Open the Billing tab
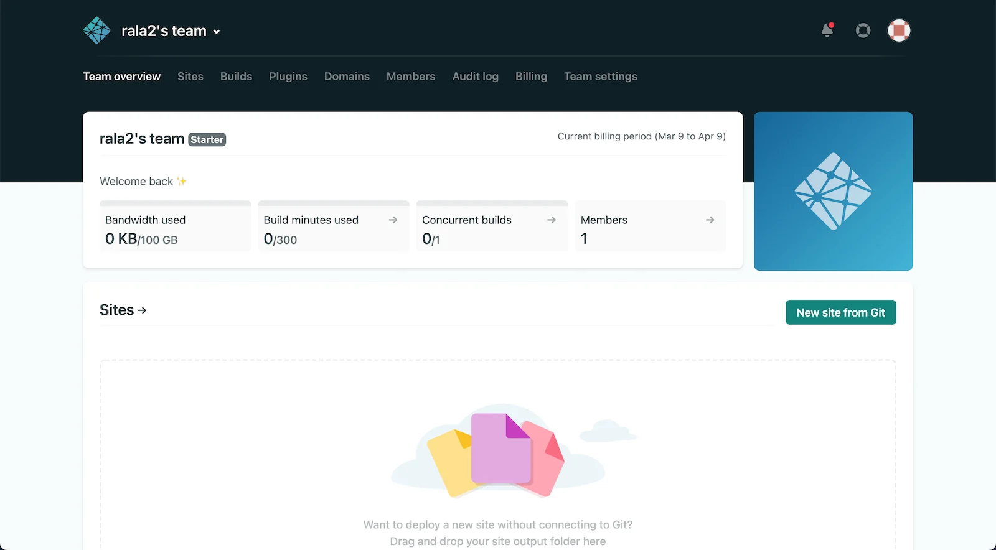Image resolution: width=996 pixels, height=550 pixels. tap(531, 77)
